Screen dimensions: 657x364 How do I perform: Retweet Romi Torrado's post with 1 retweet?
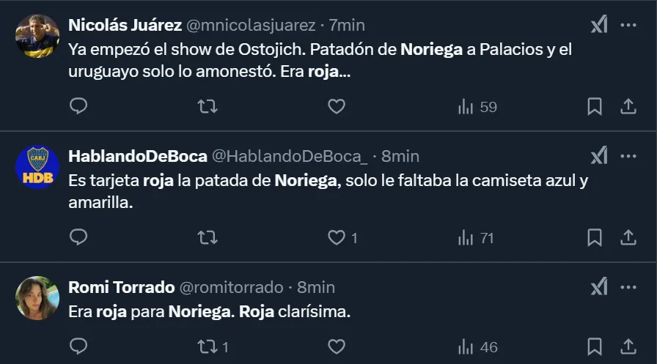pyautogui.click(x=213, y=346)
